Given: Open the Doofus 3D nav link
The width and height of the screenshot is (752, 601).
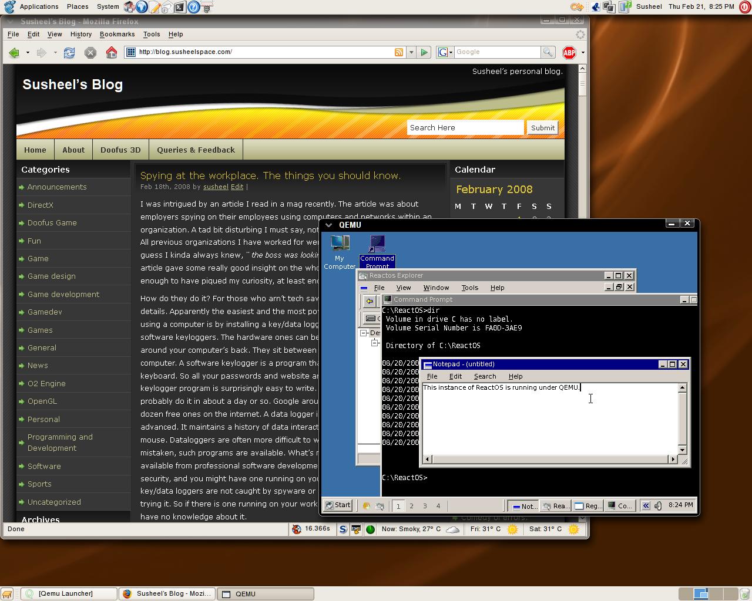Looking at the screenshot, I should pyautogui.click(x=120, y=150).
